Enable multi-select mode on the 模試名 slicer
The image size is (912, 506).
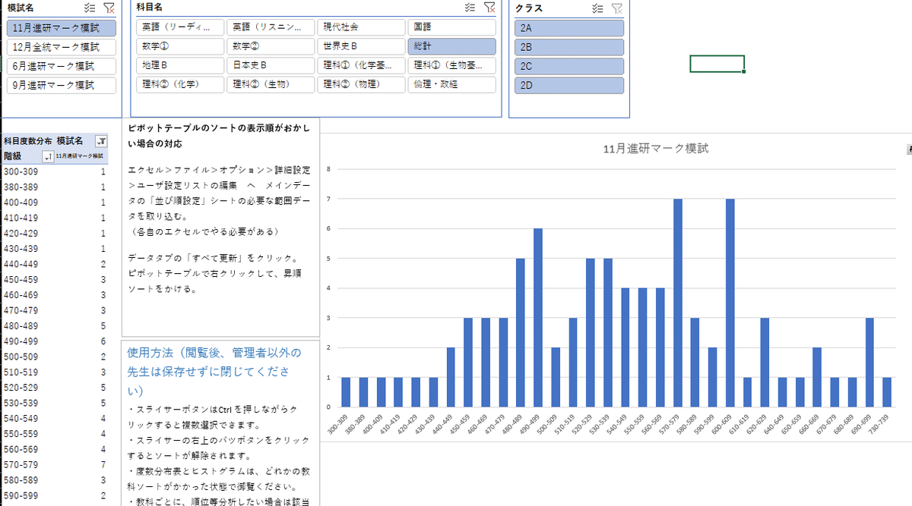coord(90,8)
